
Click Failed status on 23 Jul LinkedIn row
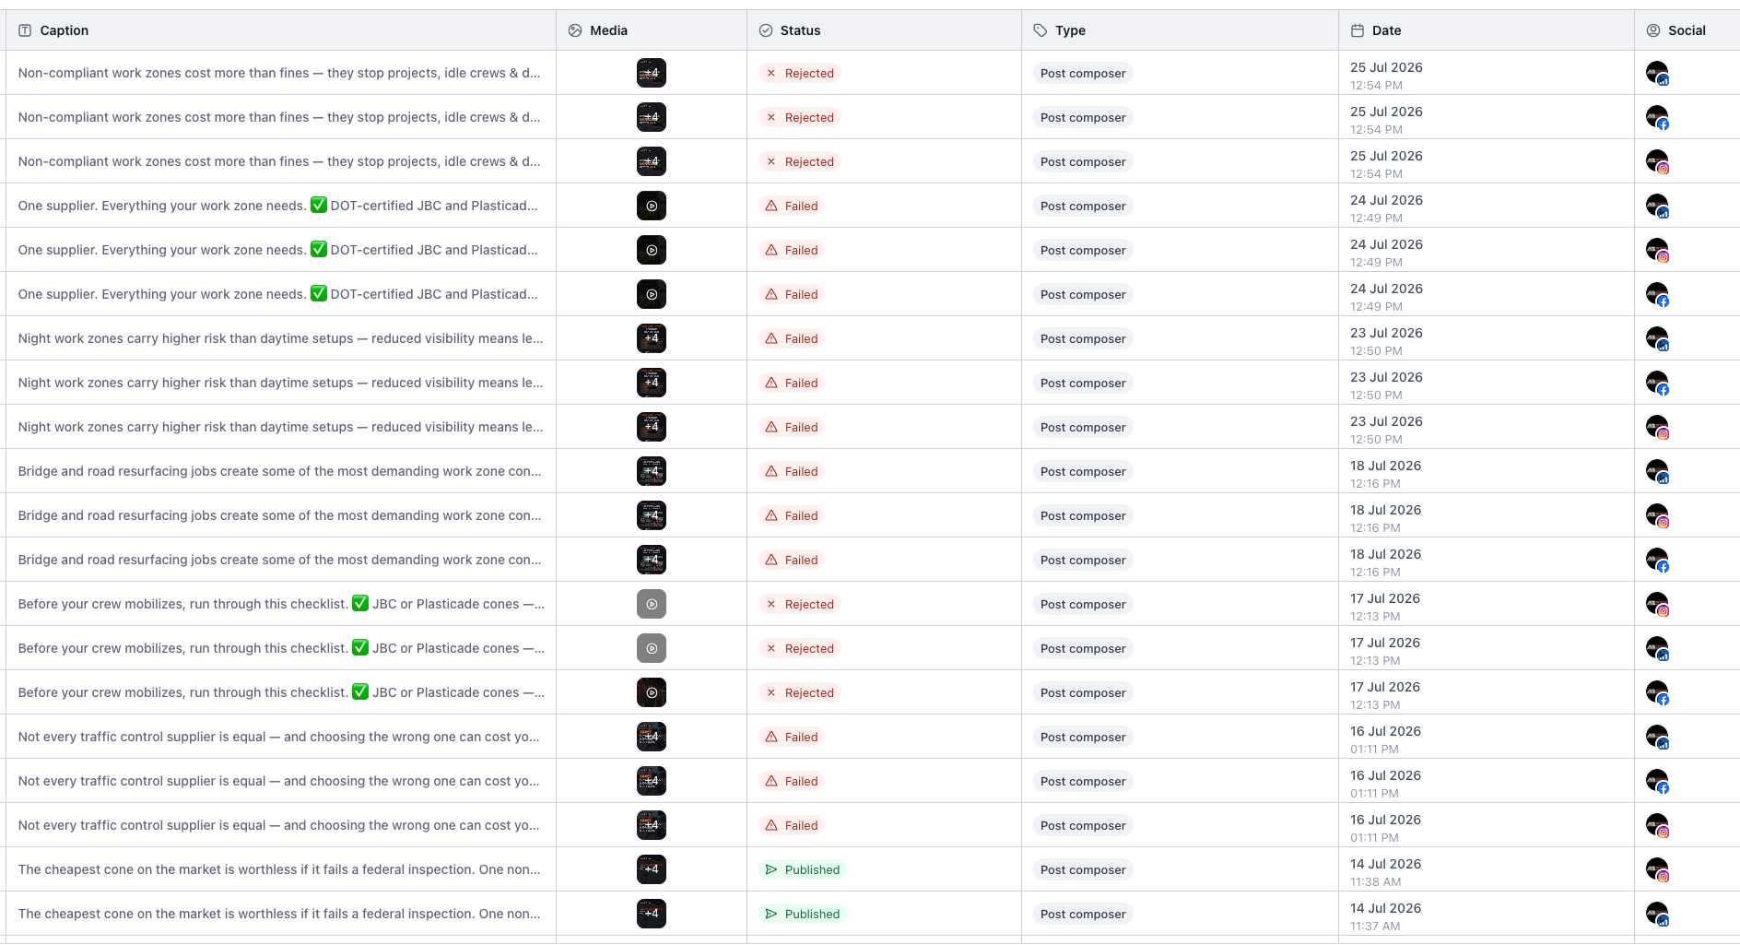793,338
